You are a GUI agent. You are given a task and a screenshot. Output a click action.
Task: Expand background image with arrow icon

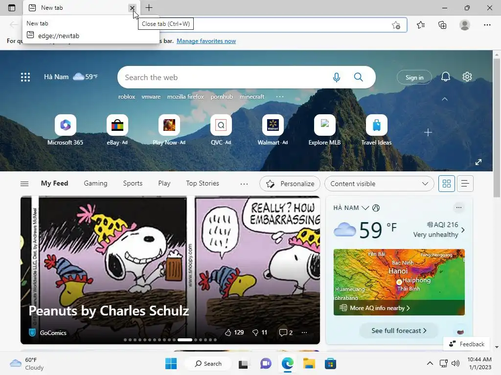tap(478, 162)
